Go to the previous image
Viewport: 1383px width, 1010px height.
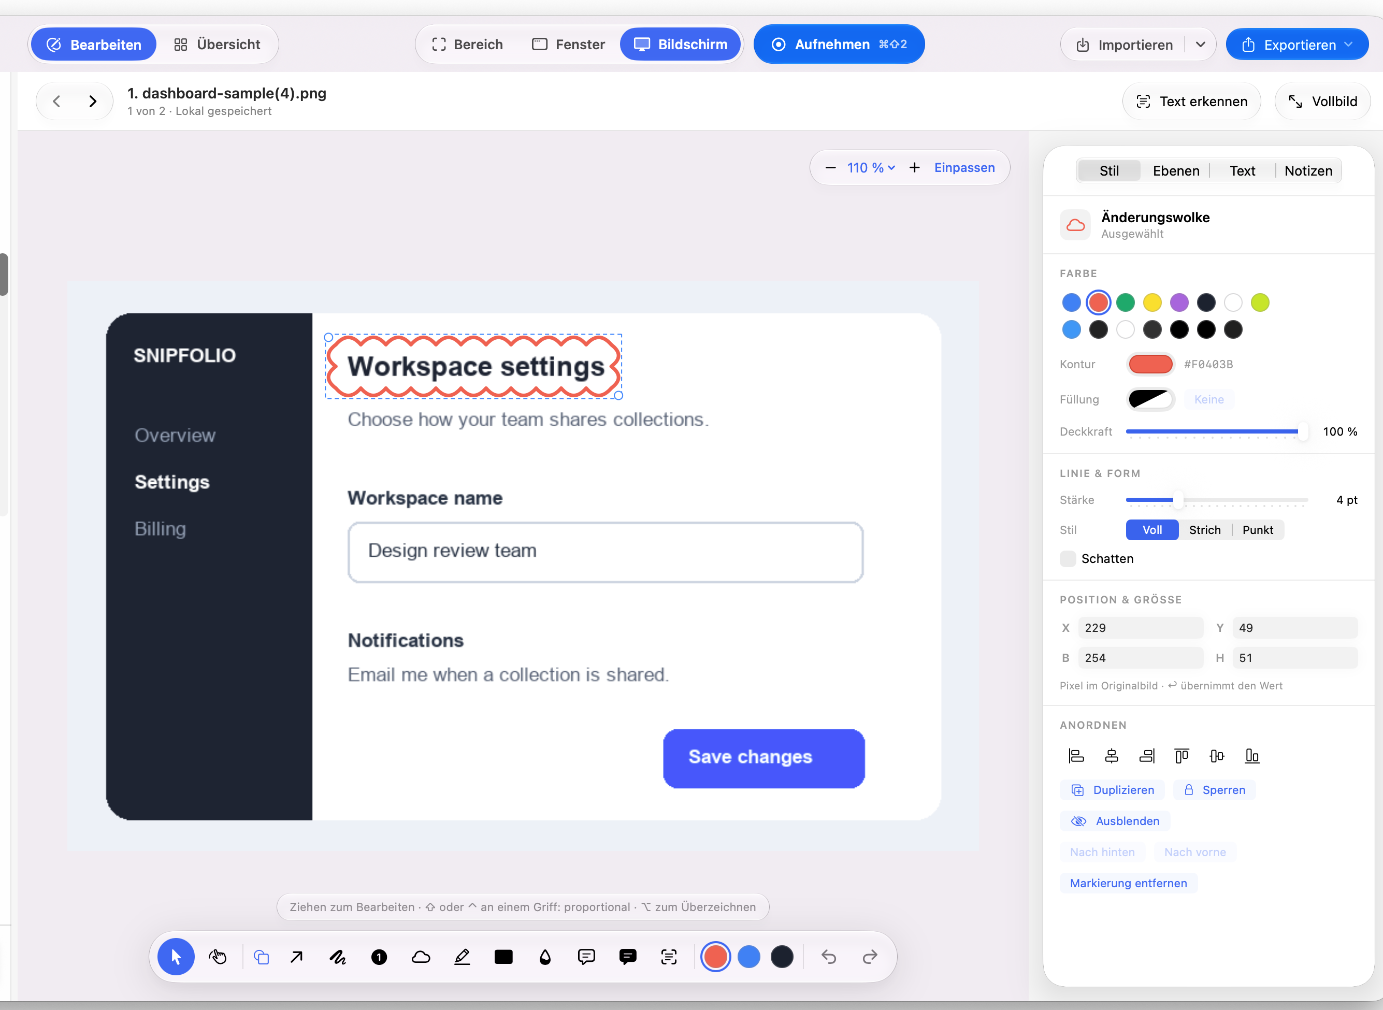(56, 102)
